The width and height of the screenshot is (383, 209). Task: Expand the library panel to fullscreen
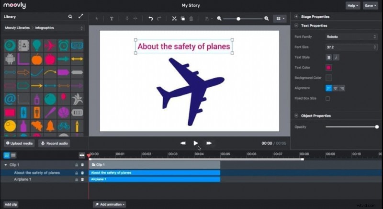80,16
